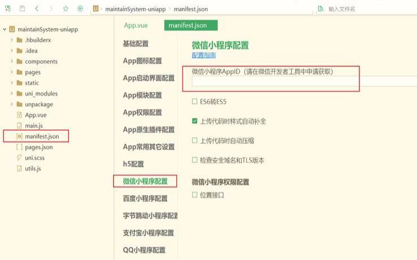Screen dimensions: 417x260
Task: Open the App启动界面配置 section
Action: (x=149, y=78)
